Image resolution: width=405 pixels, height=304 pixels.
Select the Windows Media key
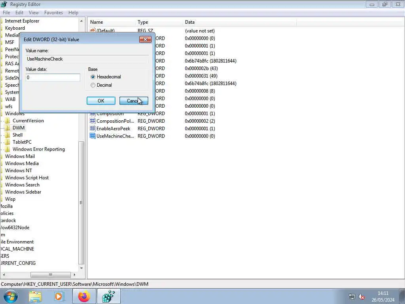tap(22, 163)
